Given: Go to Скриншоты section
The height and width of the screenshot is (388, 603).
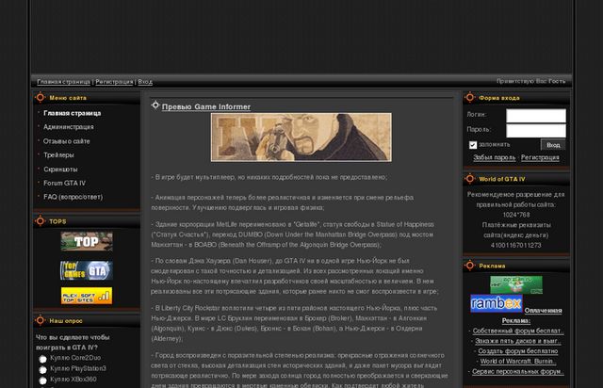Looking at the screenshot, I should 60,170.
